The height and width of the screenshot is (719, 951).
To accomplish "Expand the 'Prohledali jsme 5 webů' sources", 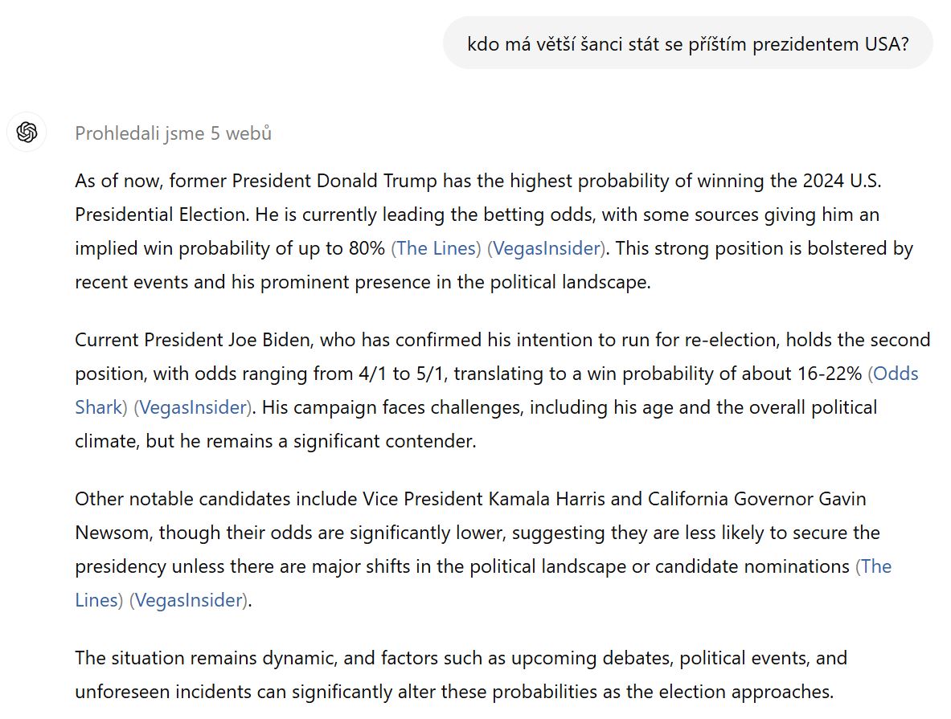I will tap(173, 133).
